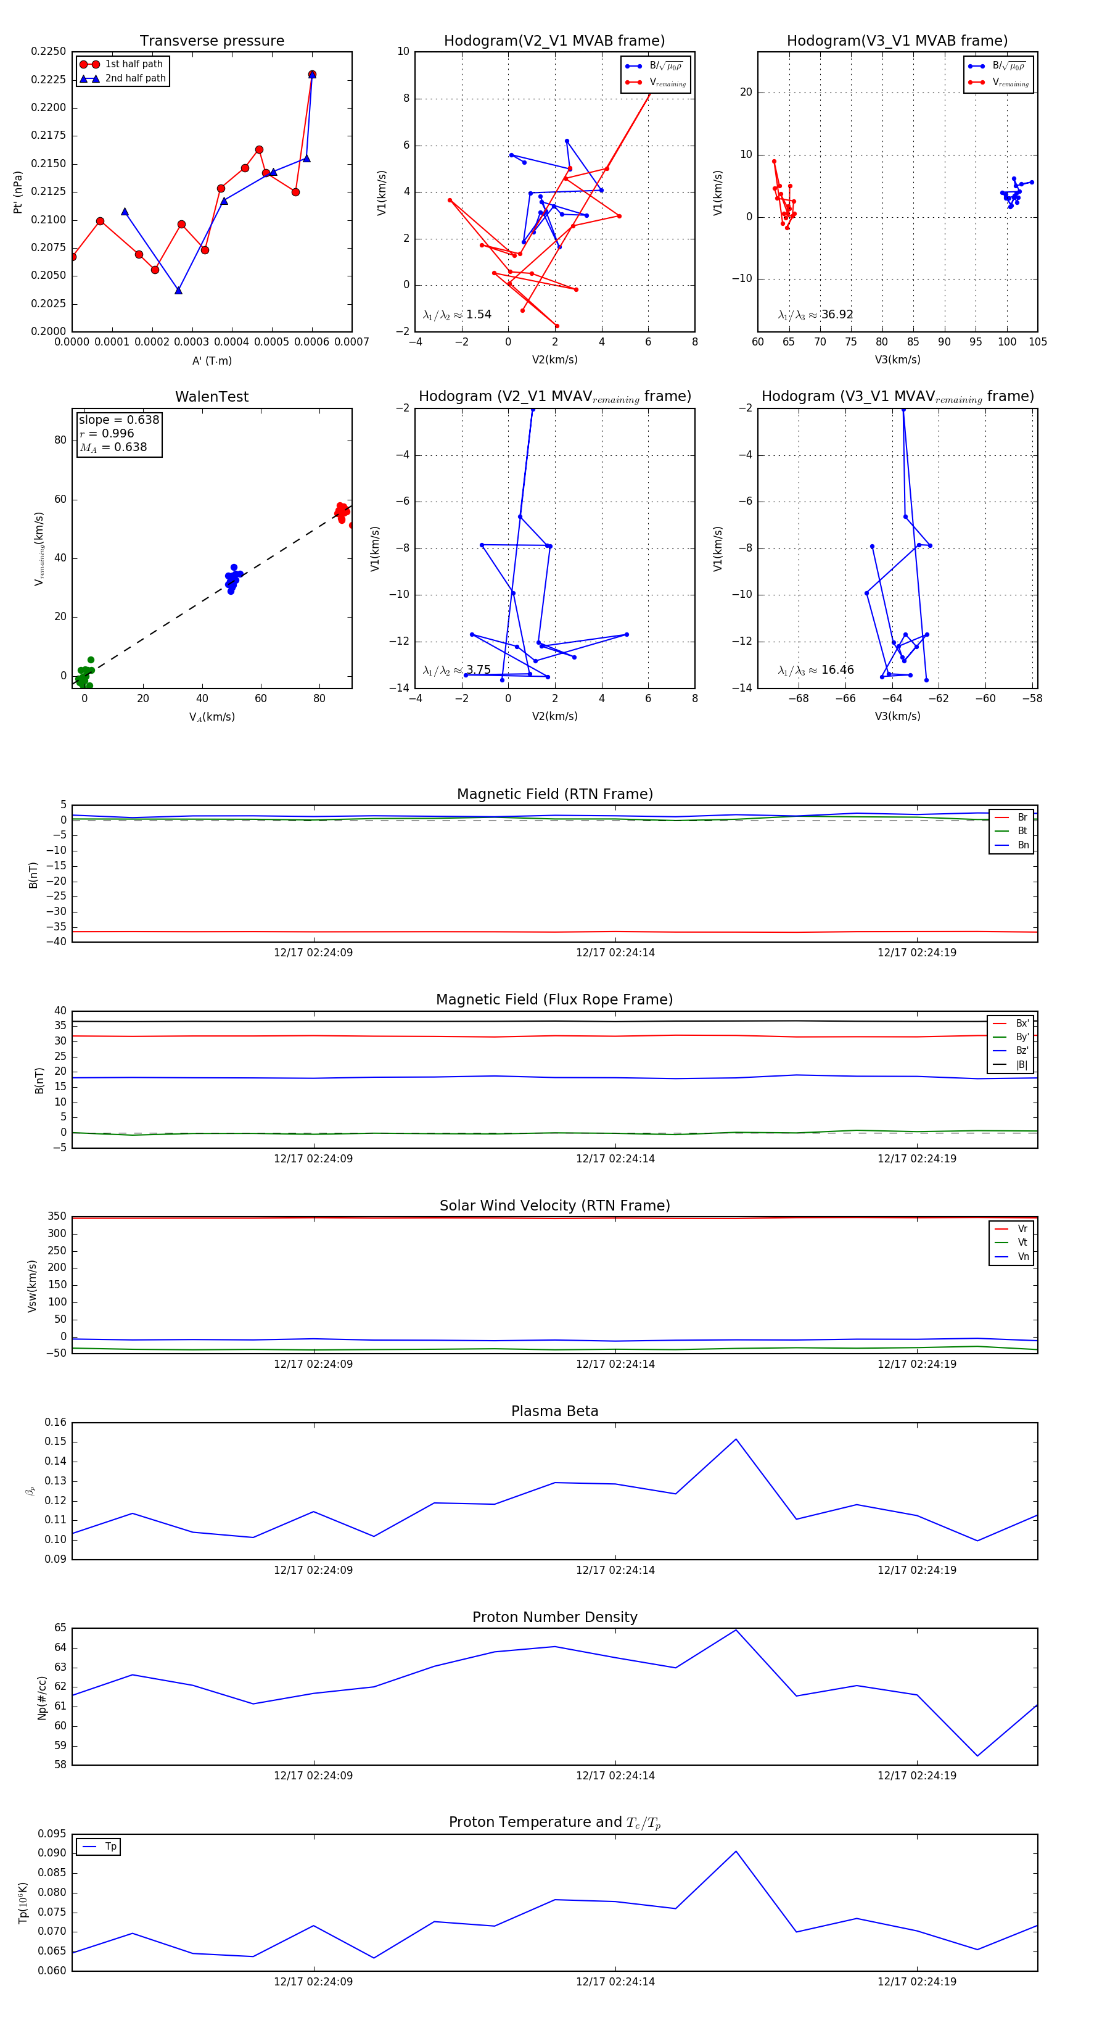Click the peak of the Plasma Beta curve
Image resolution: width=1110 pixels, height=2036 pixels.
[736, 1439]
